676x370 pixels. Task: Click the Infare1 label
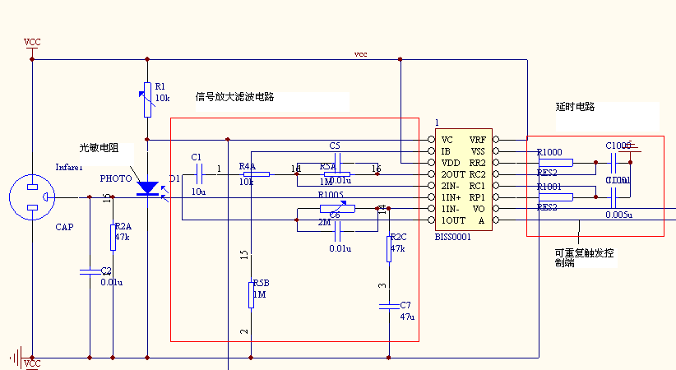point(69,167)
